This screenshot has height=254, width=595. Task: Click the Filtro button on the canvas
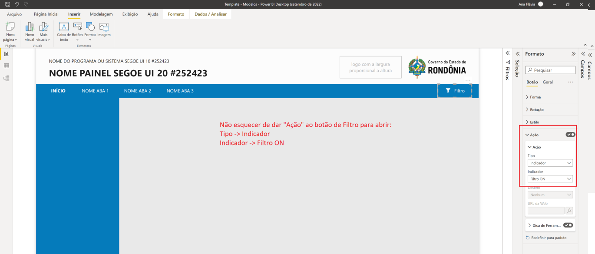455,91
